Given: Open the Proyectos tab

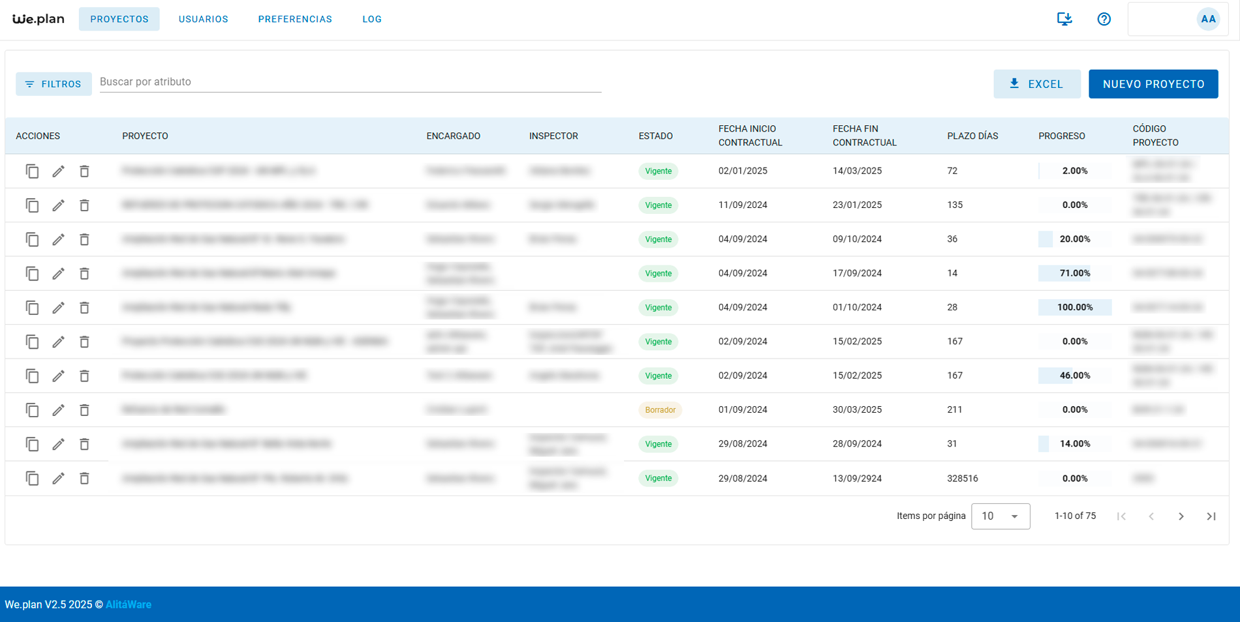Looking at the screenshot, I should click(x=119, y=19).
